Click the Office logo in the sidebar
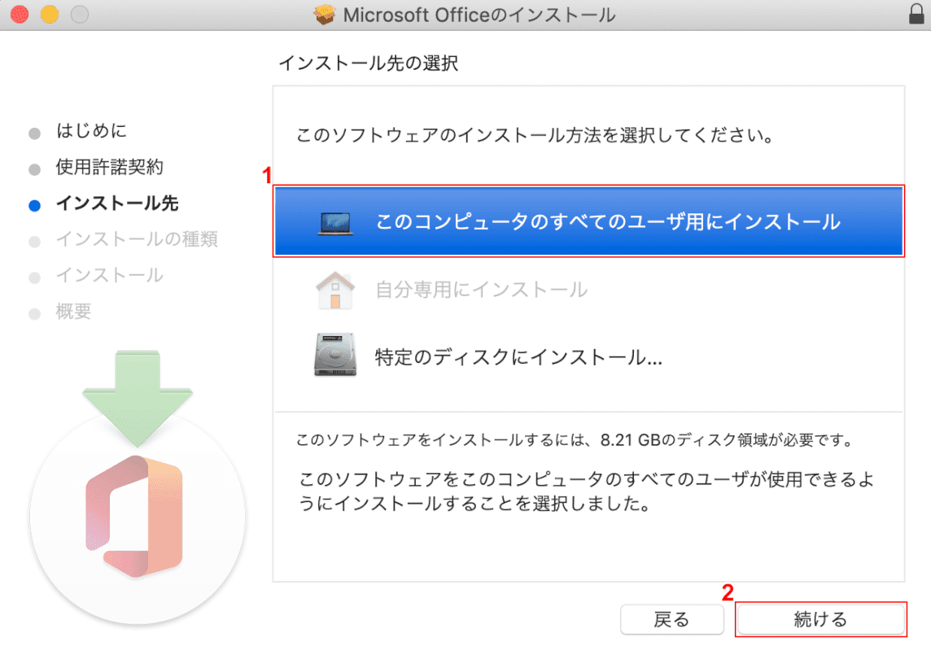This screenshot has width=931, height=651. coord(135,515)
